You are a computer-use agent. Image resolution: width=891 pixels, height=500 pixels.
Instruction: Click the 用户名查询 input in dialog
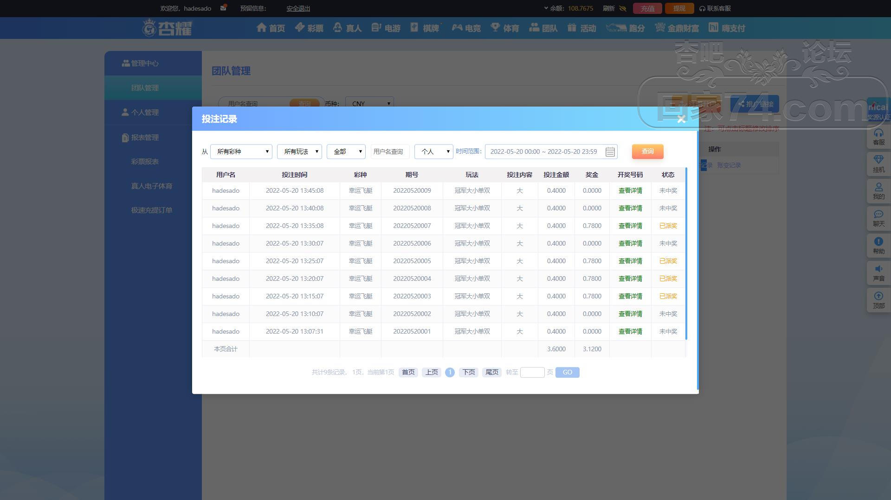coord(389,152)
